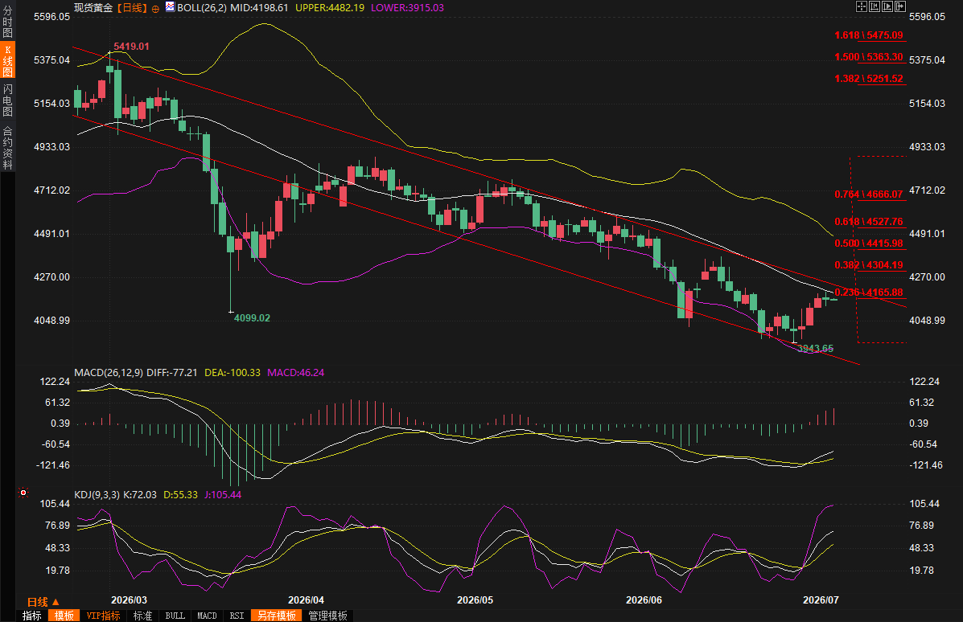Screen dimensions: 963x622
Task: Open 管理模板 template manager
Action: tap(328, 616)
